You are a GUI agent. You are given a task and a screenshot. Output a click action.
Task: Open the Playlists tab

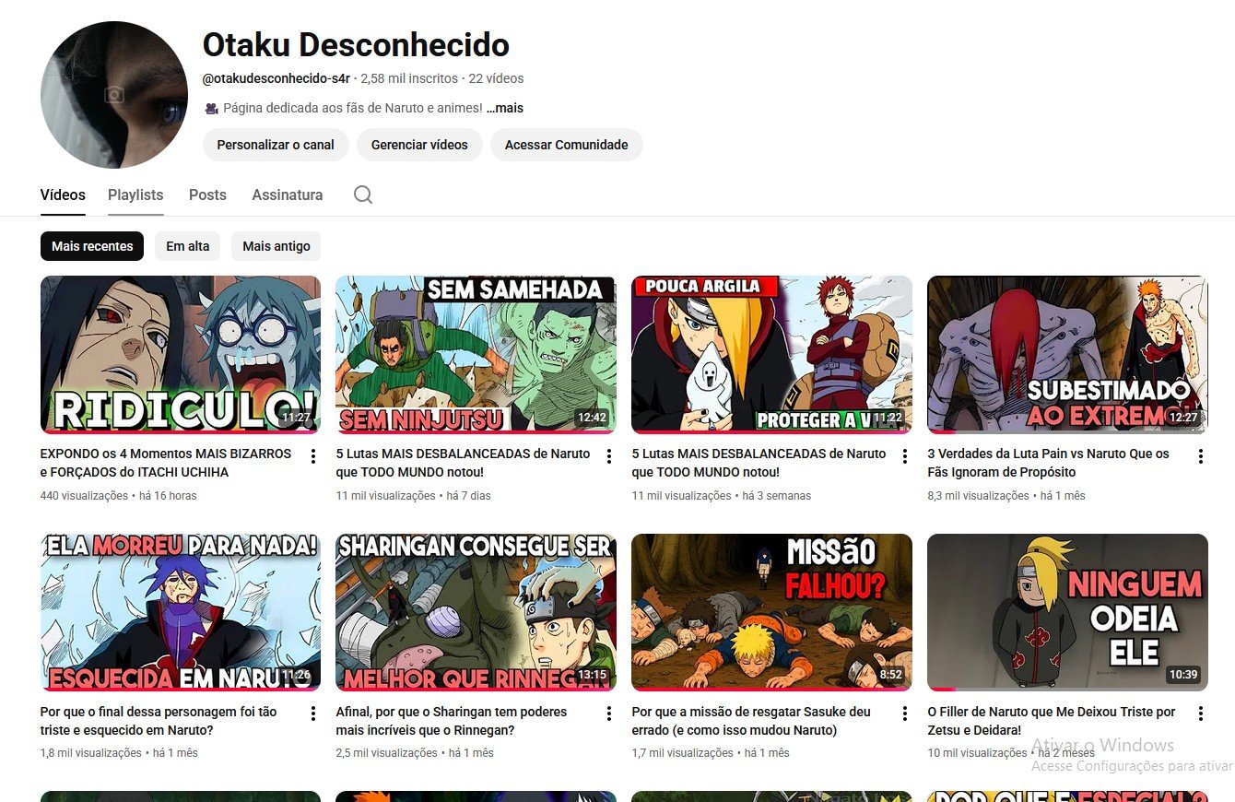pyautogui.click(x=135, y=195)
